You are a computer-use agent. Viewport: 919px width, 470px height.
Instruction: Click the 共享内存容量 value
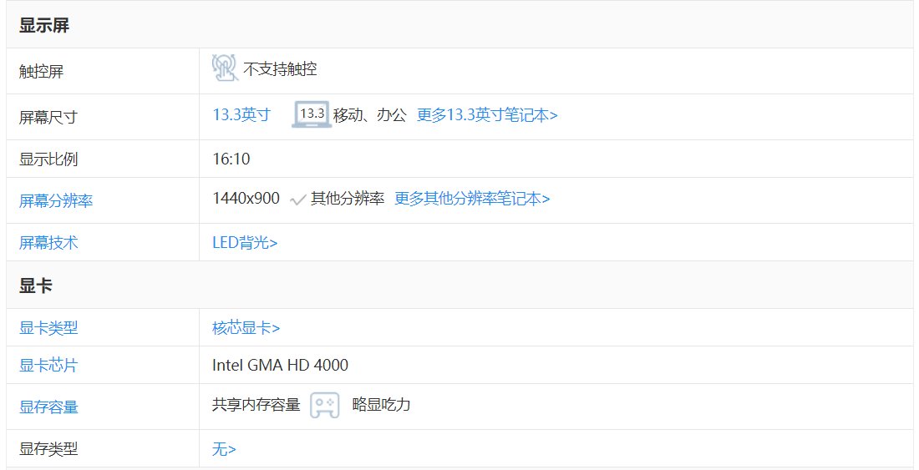point(256,404)
